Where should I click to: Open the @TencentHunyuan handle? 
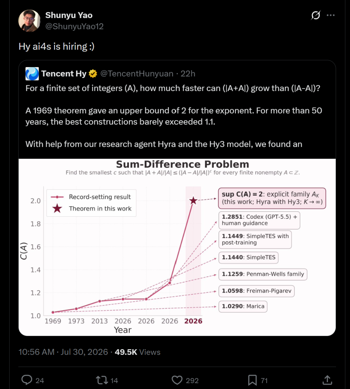click(x=137, y=74)
